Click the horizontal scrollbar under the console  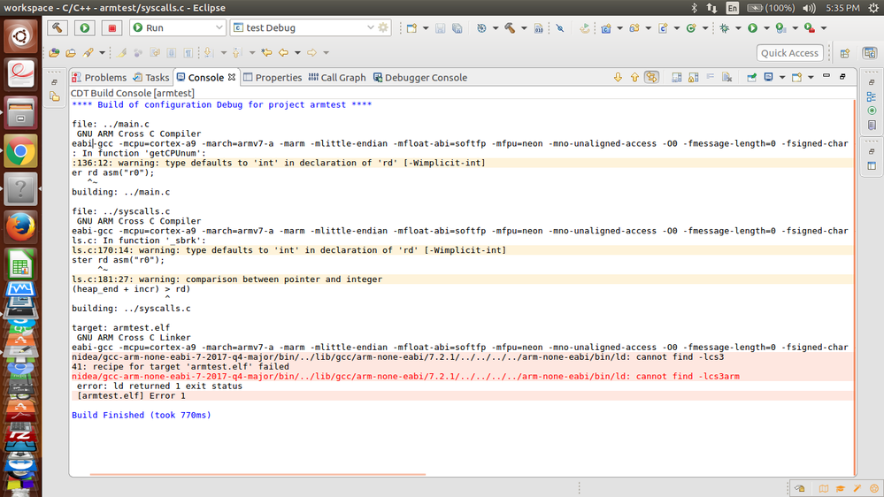coord(258,475)
